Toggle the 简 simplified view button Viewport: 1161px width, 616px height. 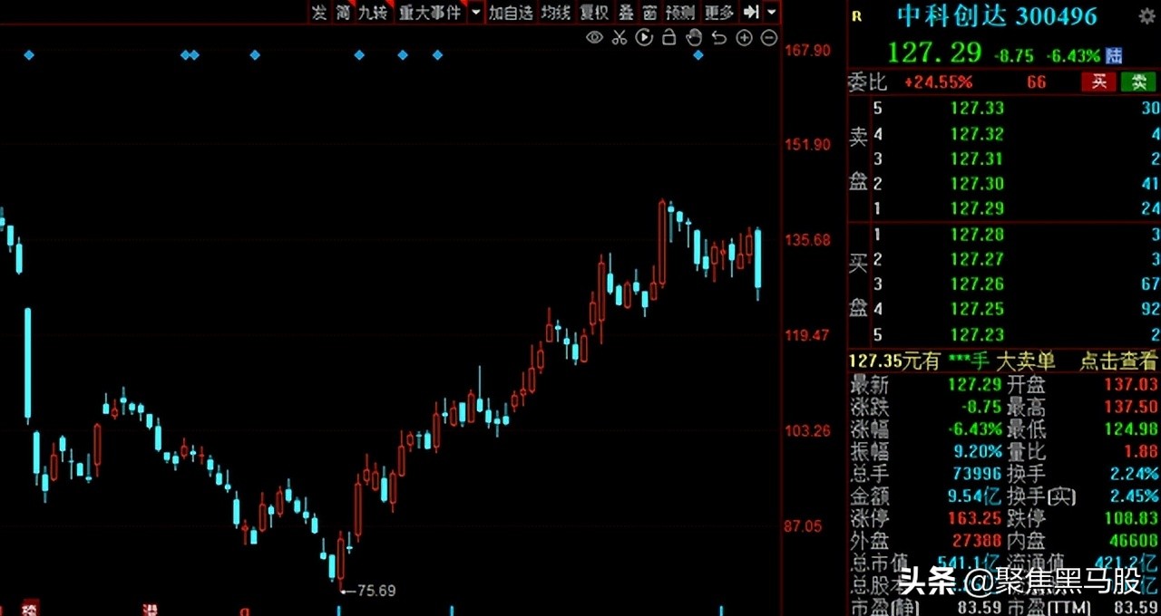[343, 12]
